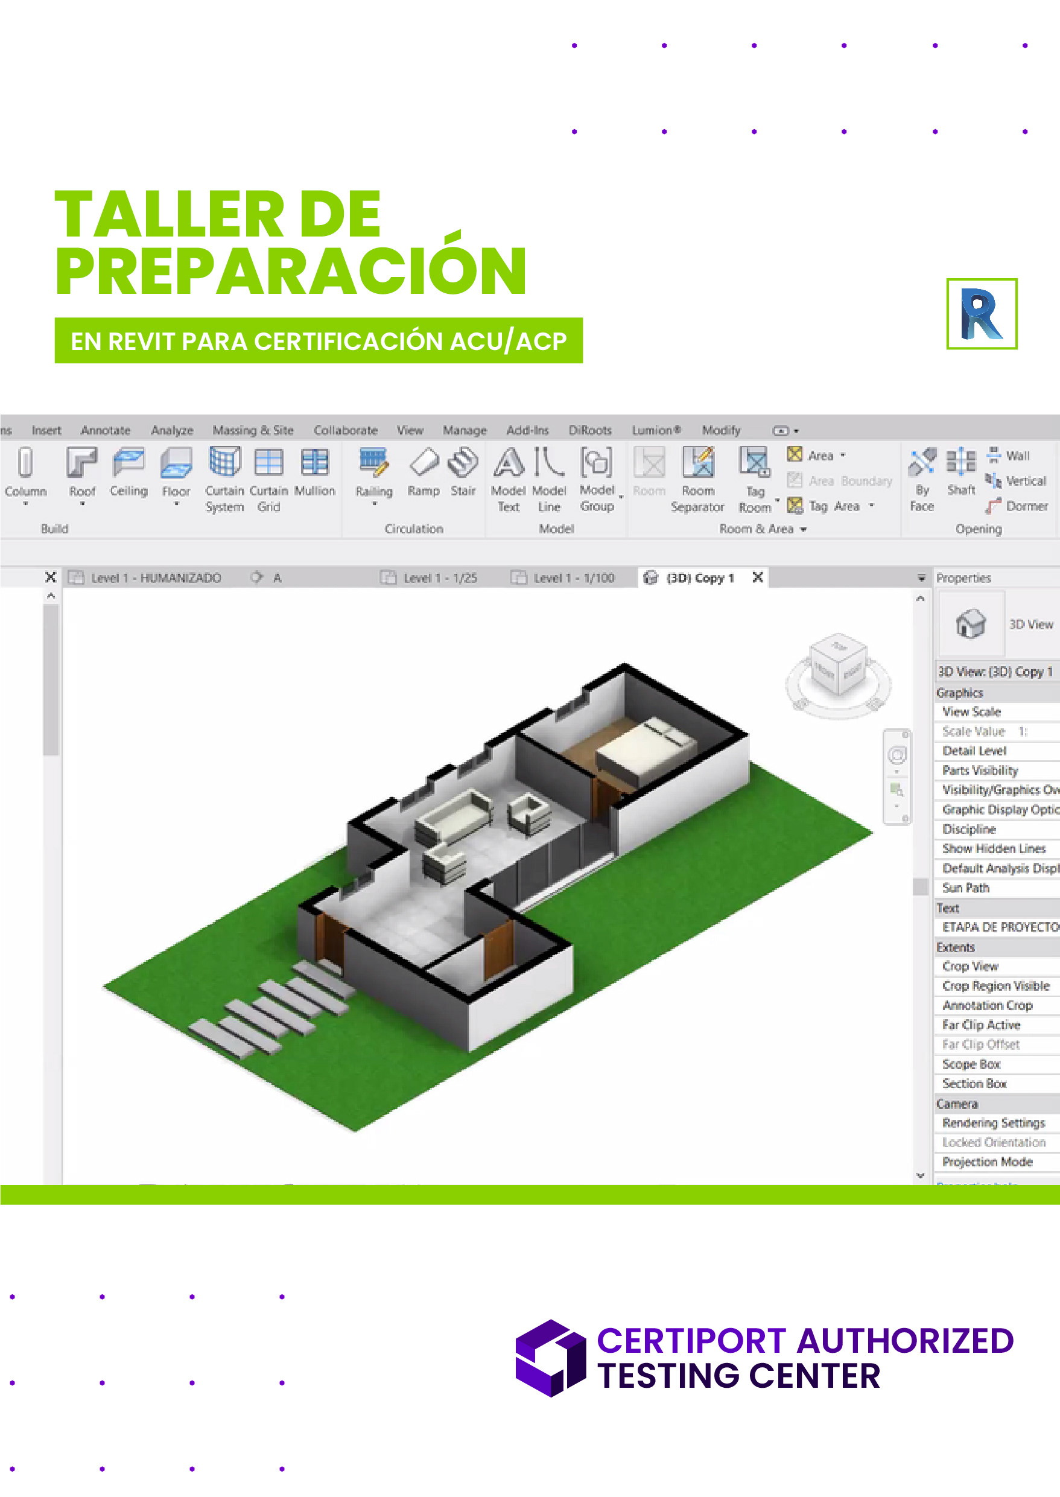The image size is (1060, 1497).
Task: Click the 3D View type selector thumbnail
Action: 971,623
